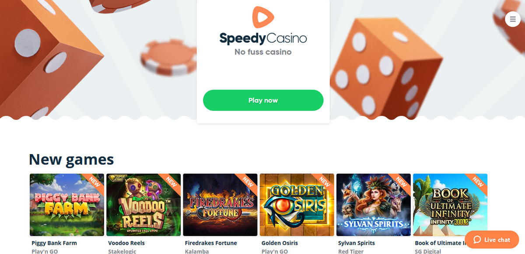This screenshot has height=254, width=525.
Task: Open the Golden Osiris game thumbnail
Action: point(297,205)
